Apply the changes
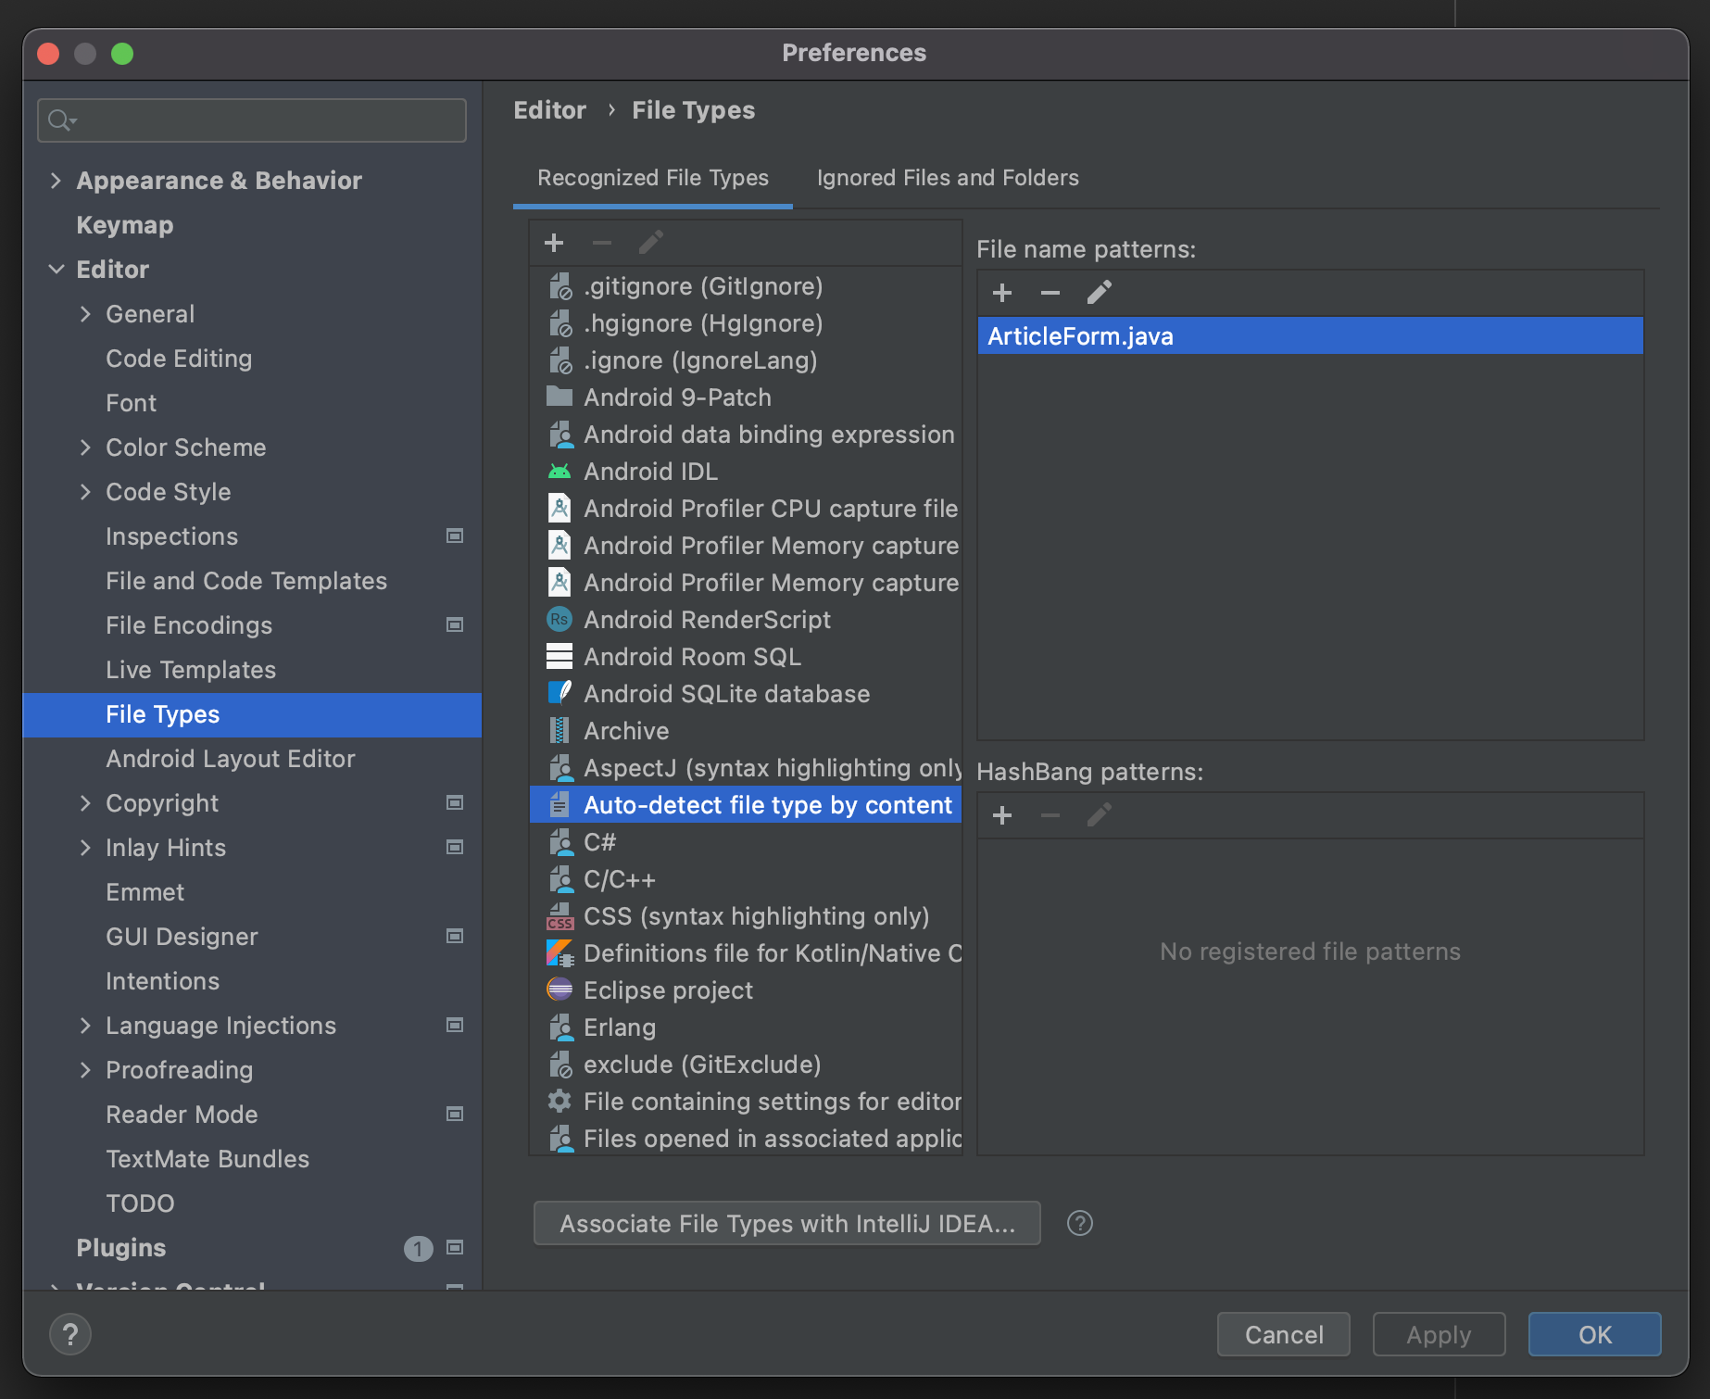This screenshot has width=1710, height=1399. point(1438,1334)
